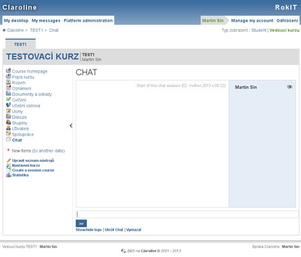Screen dimensions: 301x257
Task: Click the pencil icon beside Upravit seznam nástrojů
Action: tap(9, 161)
